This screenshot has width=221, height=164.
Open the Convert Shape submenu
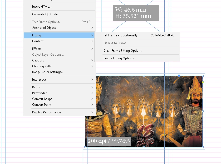(60, 99)
